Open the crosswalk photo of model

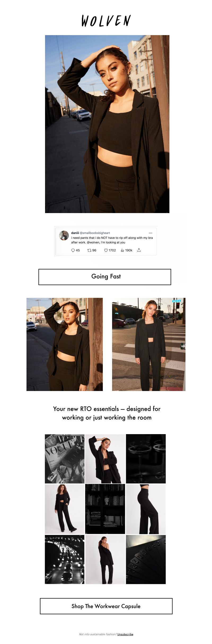[149, 344]
